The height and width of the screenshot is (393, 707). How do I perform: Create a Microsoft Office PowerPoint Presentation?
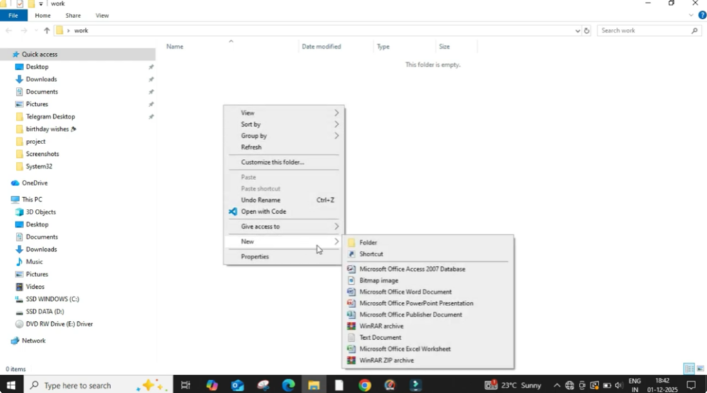pos(427,303)
